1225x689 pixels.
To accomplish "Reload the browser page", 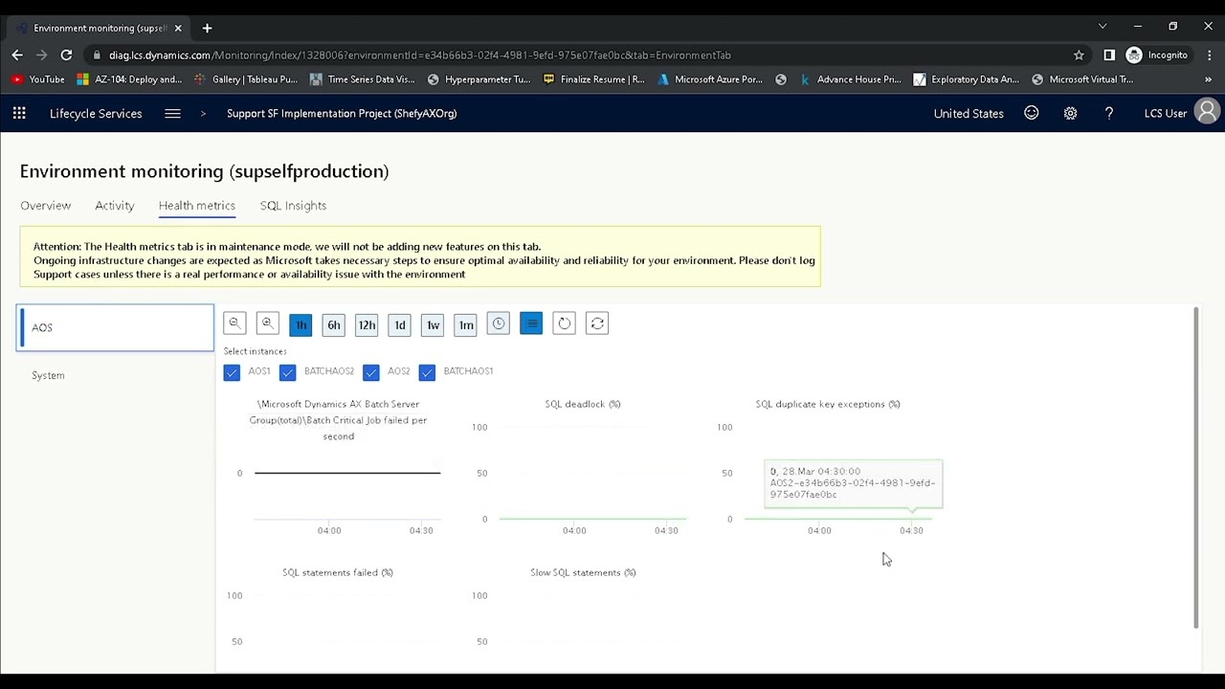I will (x=66, y=55).
